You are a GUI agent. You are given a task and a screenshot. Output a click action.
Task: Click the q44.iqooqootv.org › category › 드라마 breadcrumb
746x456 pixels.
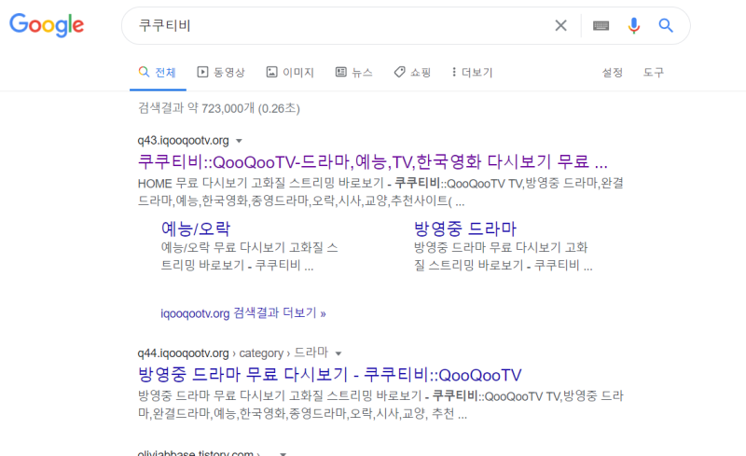pos(233,352)
